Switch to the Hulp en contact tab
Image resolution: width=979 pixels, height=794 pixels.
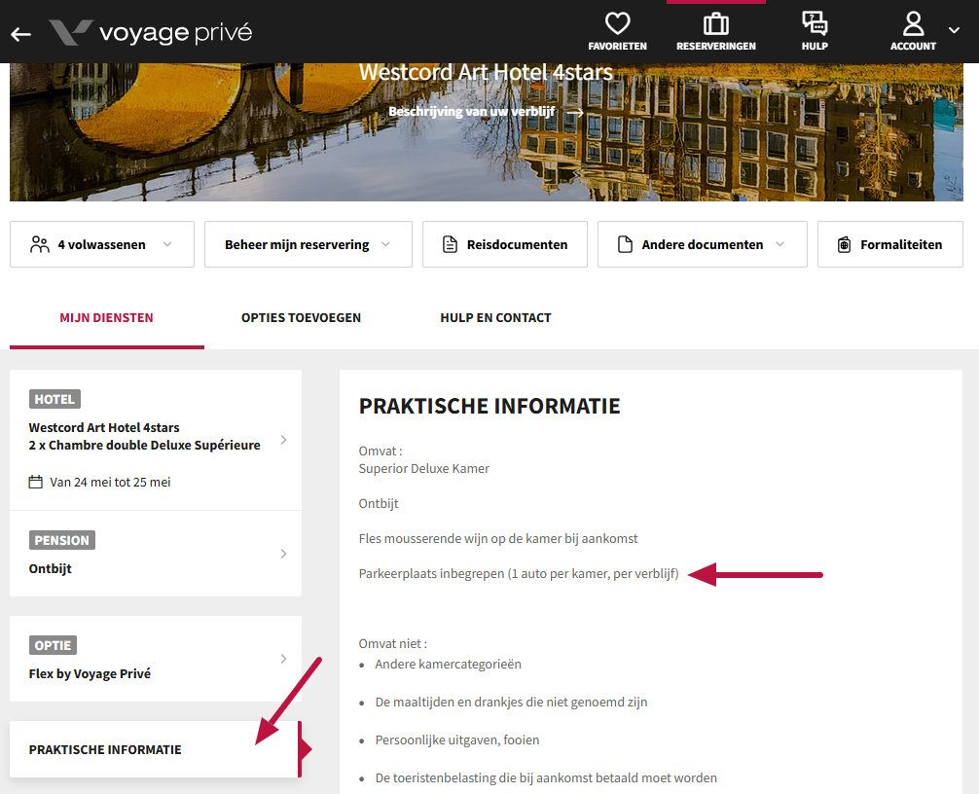point(495,318)
